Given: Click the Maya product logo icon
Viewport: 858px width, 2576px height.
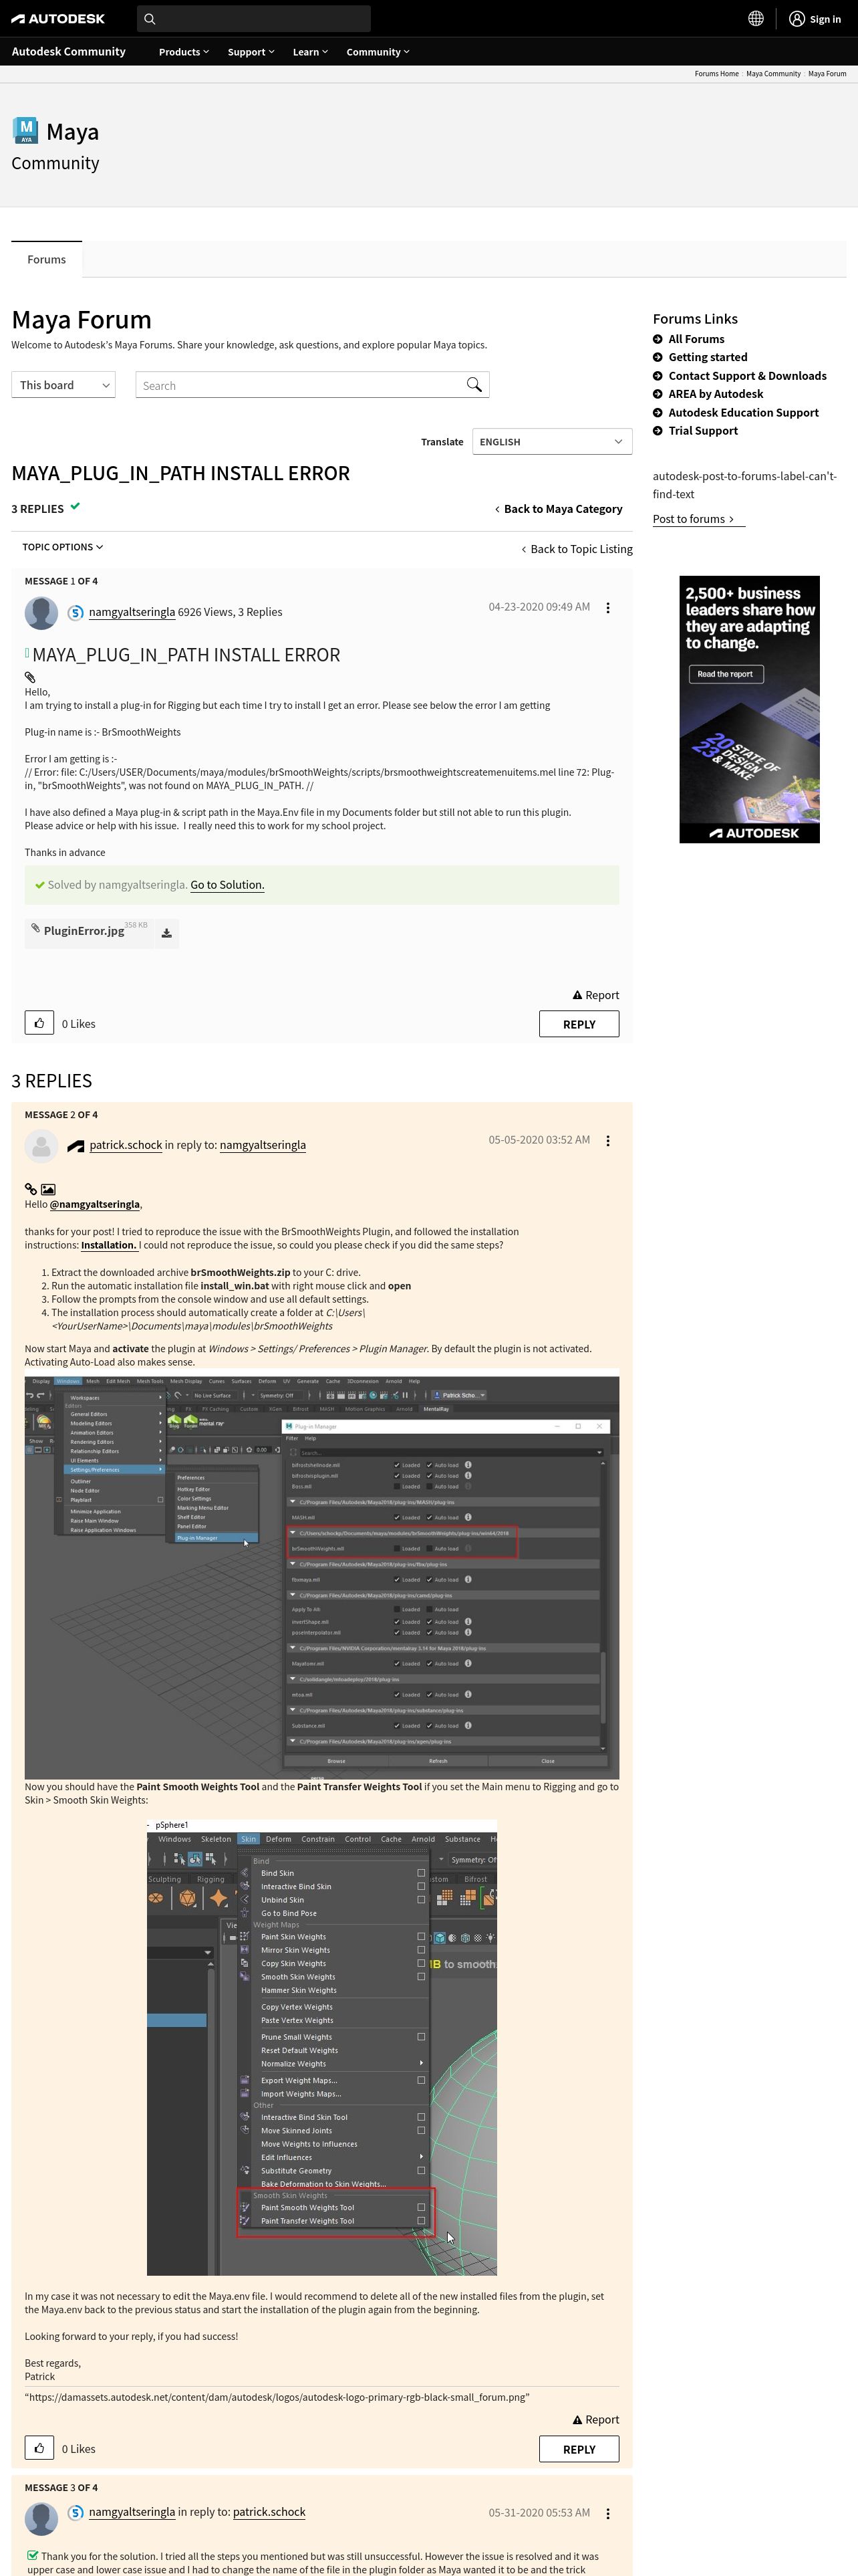Looking at the screenshot, I should click(25, 130).
